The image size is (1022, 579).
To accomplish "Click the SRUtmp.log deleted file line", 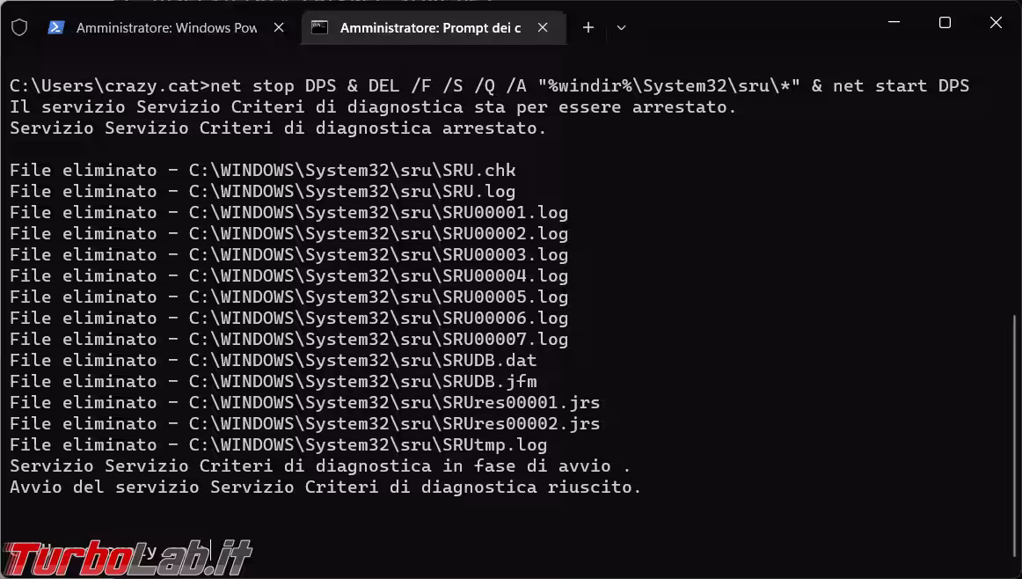I will point(278,445).
